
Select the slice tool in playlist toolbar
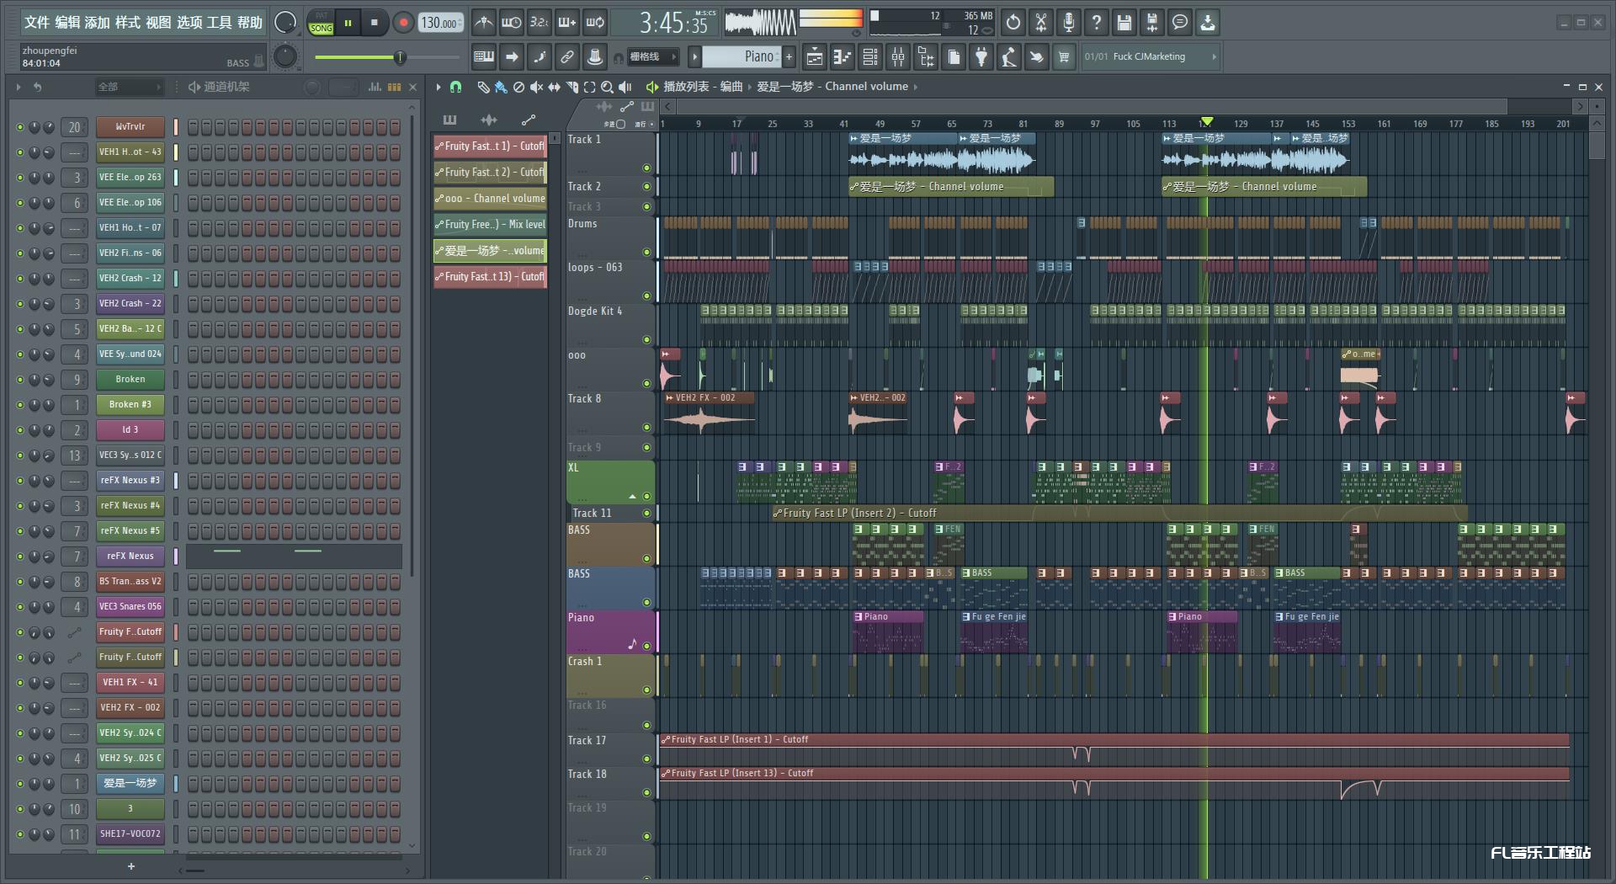(571, 87)
